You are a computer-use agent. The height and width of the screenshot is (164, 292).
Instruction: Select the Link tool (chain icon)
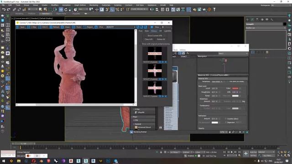[x=14, y=10]
